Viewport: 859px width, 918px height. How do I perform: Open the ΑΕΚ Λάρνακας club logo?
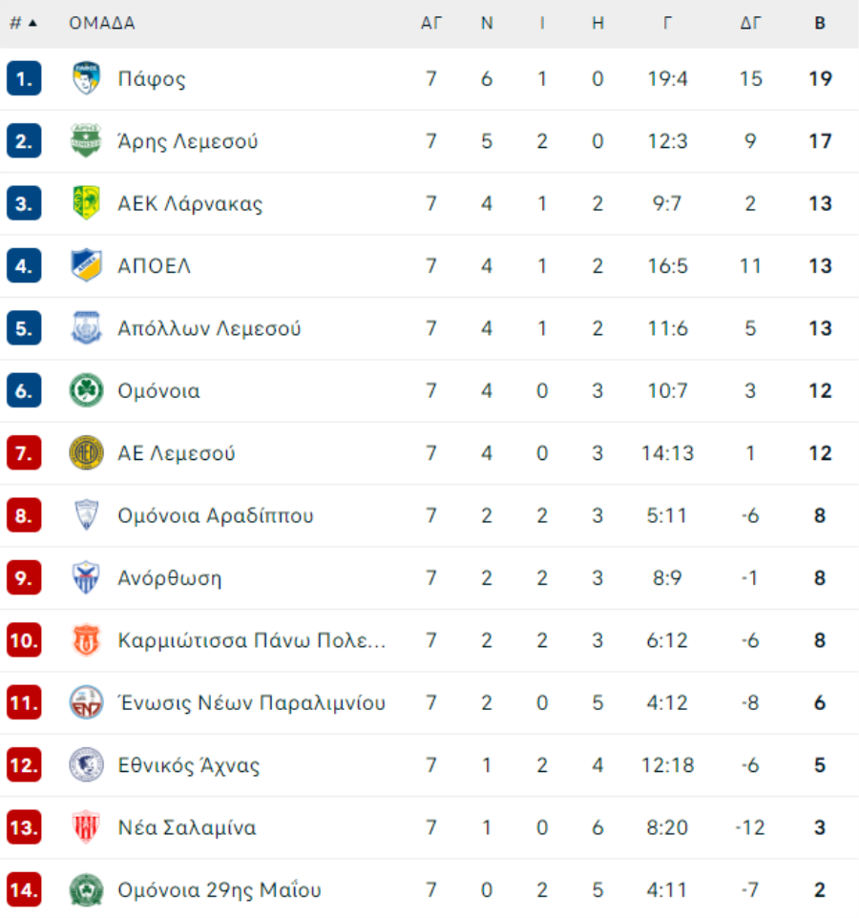(x=86, y=202)
